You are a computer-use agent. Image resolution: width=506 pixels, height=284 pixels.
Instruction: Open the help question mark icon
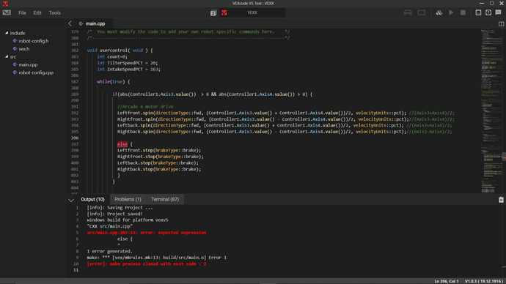488,12
